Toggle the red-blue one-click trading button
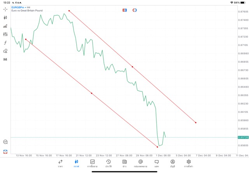249x174 pixels. (124, 10)
